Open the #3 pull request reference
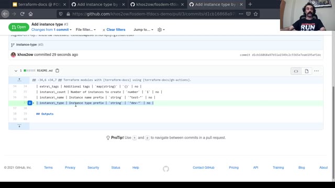The width and height of the screenshot is (335, 188). [41, 44]
